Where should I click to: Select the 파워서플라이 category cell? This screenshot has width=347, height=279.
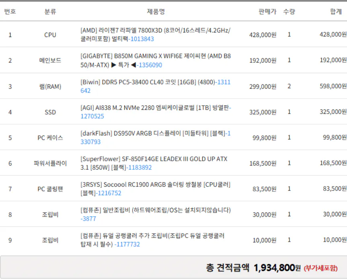[x=50, y=163]
